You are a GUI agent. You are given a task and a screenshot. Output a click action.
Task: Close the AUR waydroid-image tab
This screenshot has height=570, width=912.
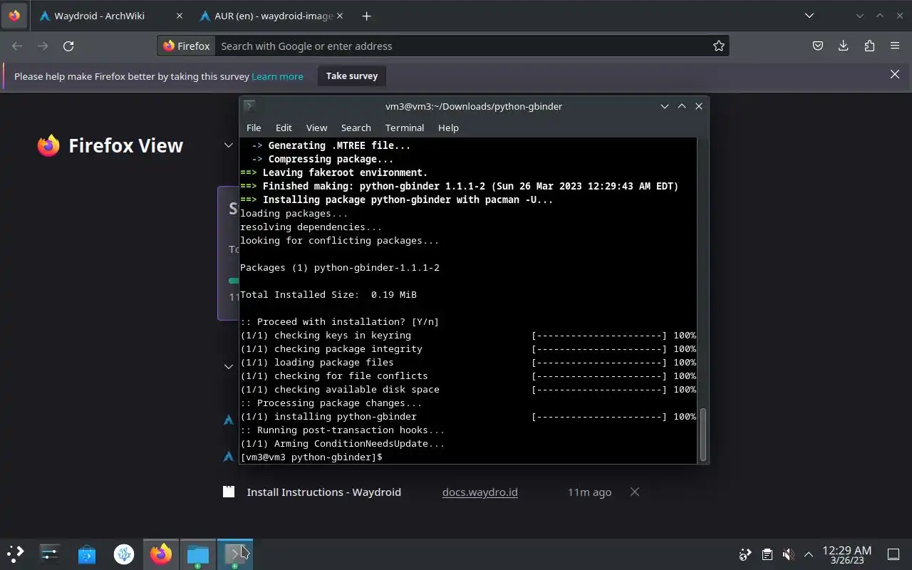(x=339, y=16)
